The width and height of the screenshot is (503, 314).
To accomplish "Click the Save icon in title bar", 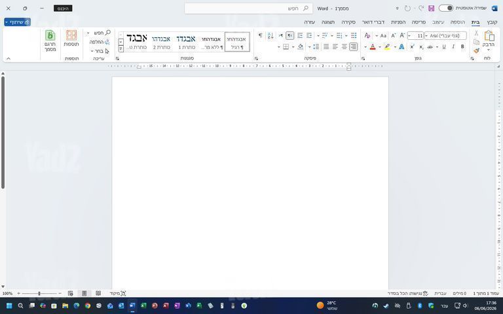I will click(431, 9).
